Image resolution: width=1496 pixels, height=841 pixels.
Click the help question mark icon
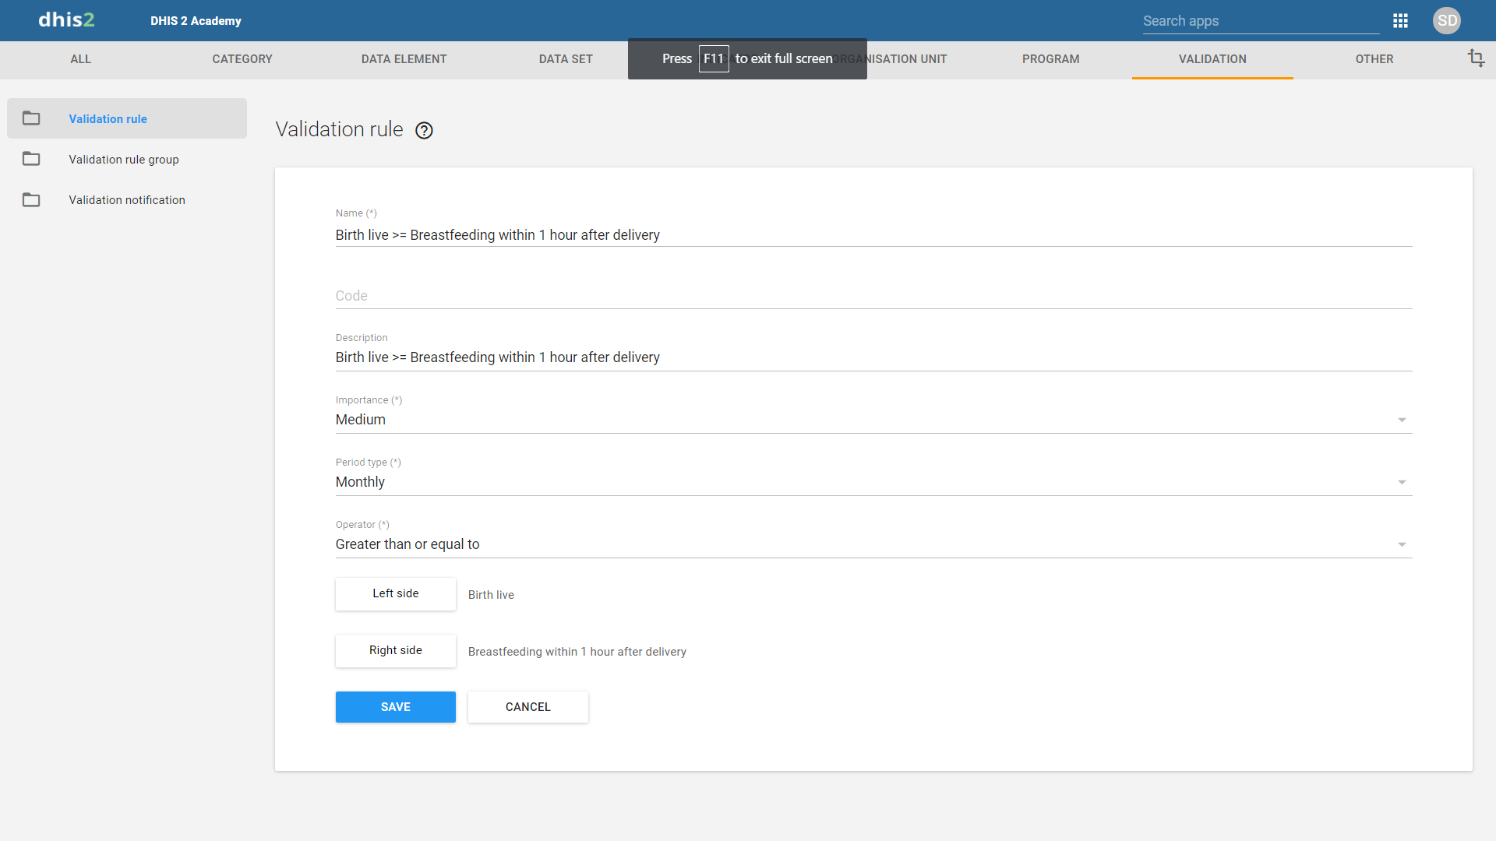[424, 131]
